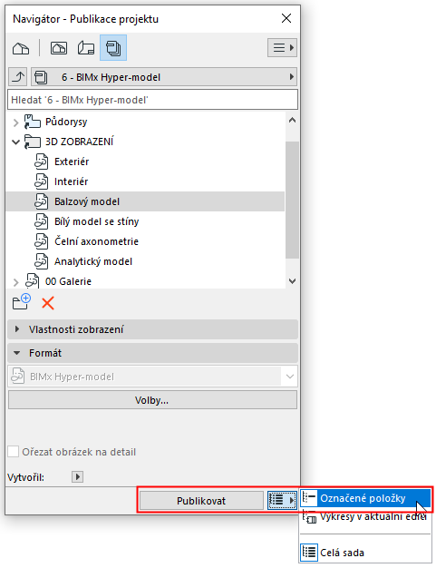
Task: Expand Vlastnosti zobrazení panel
Action: pos(152,329)
